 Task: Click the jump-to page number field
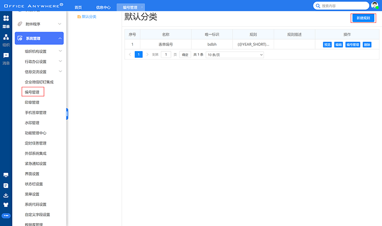[166, 54]
